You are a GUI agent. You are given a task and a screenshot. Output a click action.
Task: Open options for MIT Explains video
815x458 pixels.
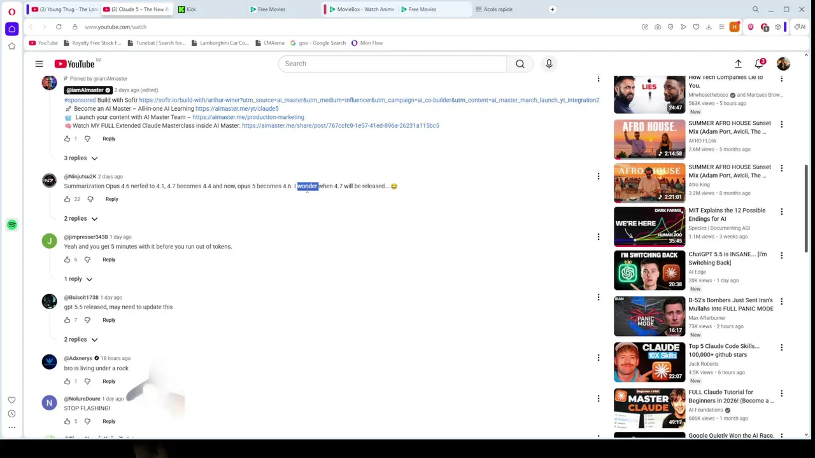(782, 212)
